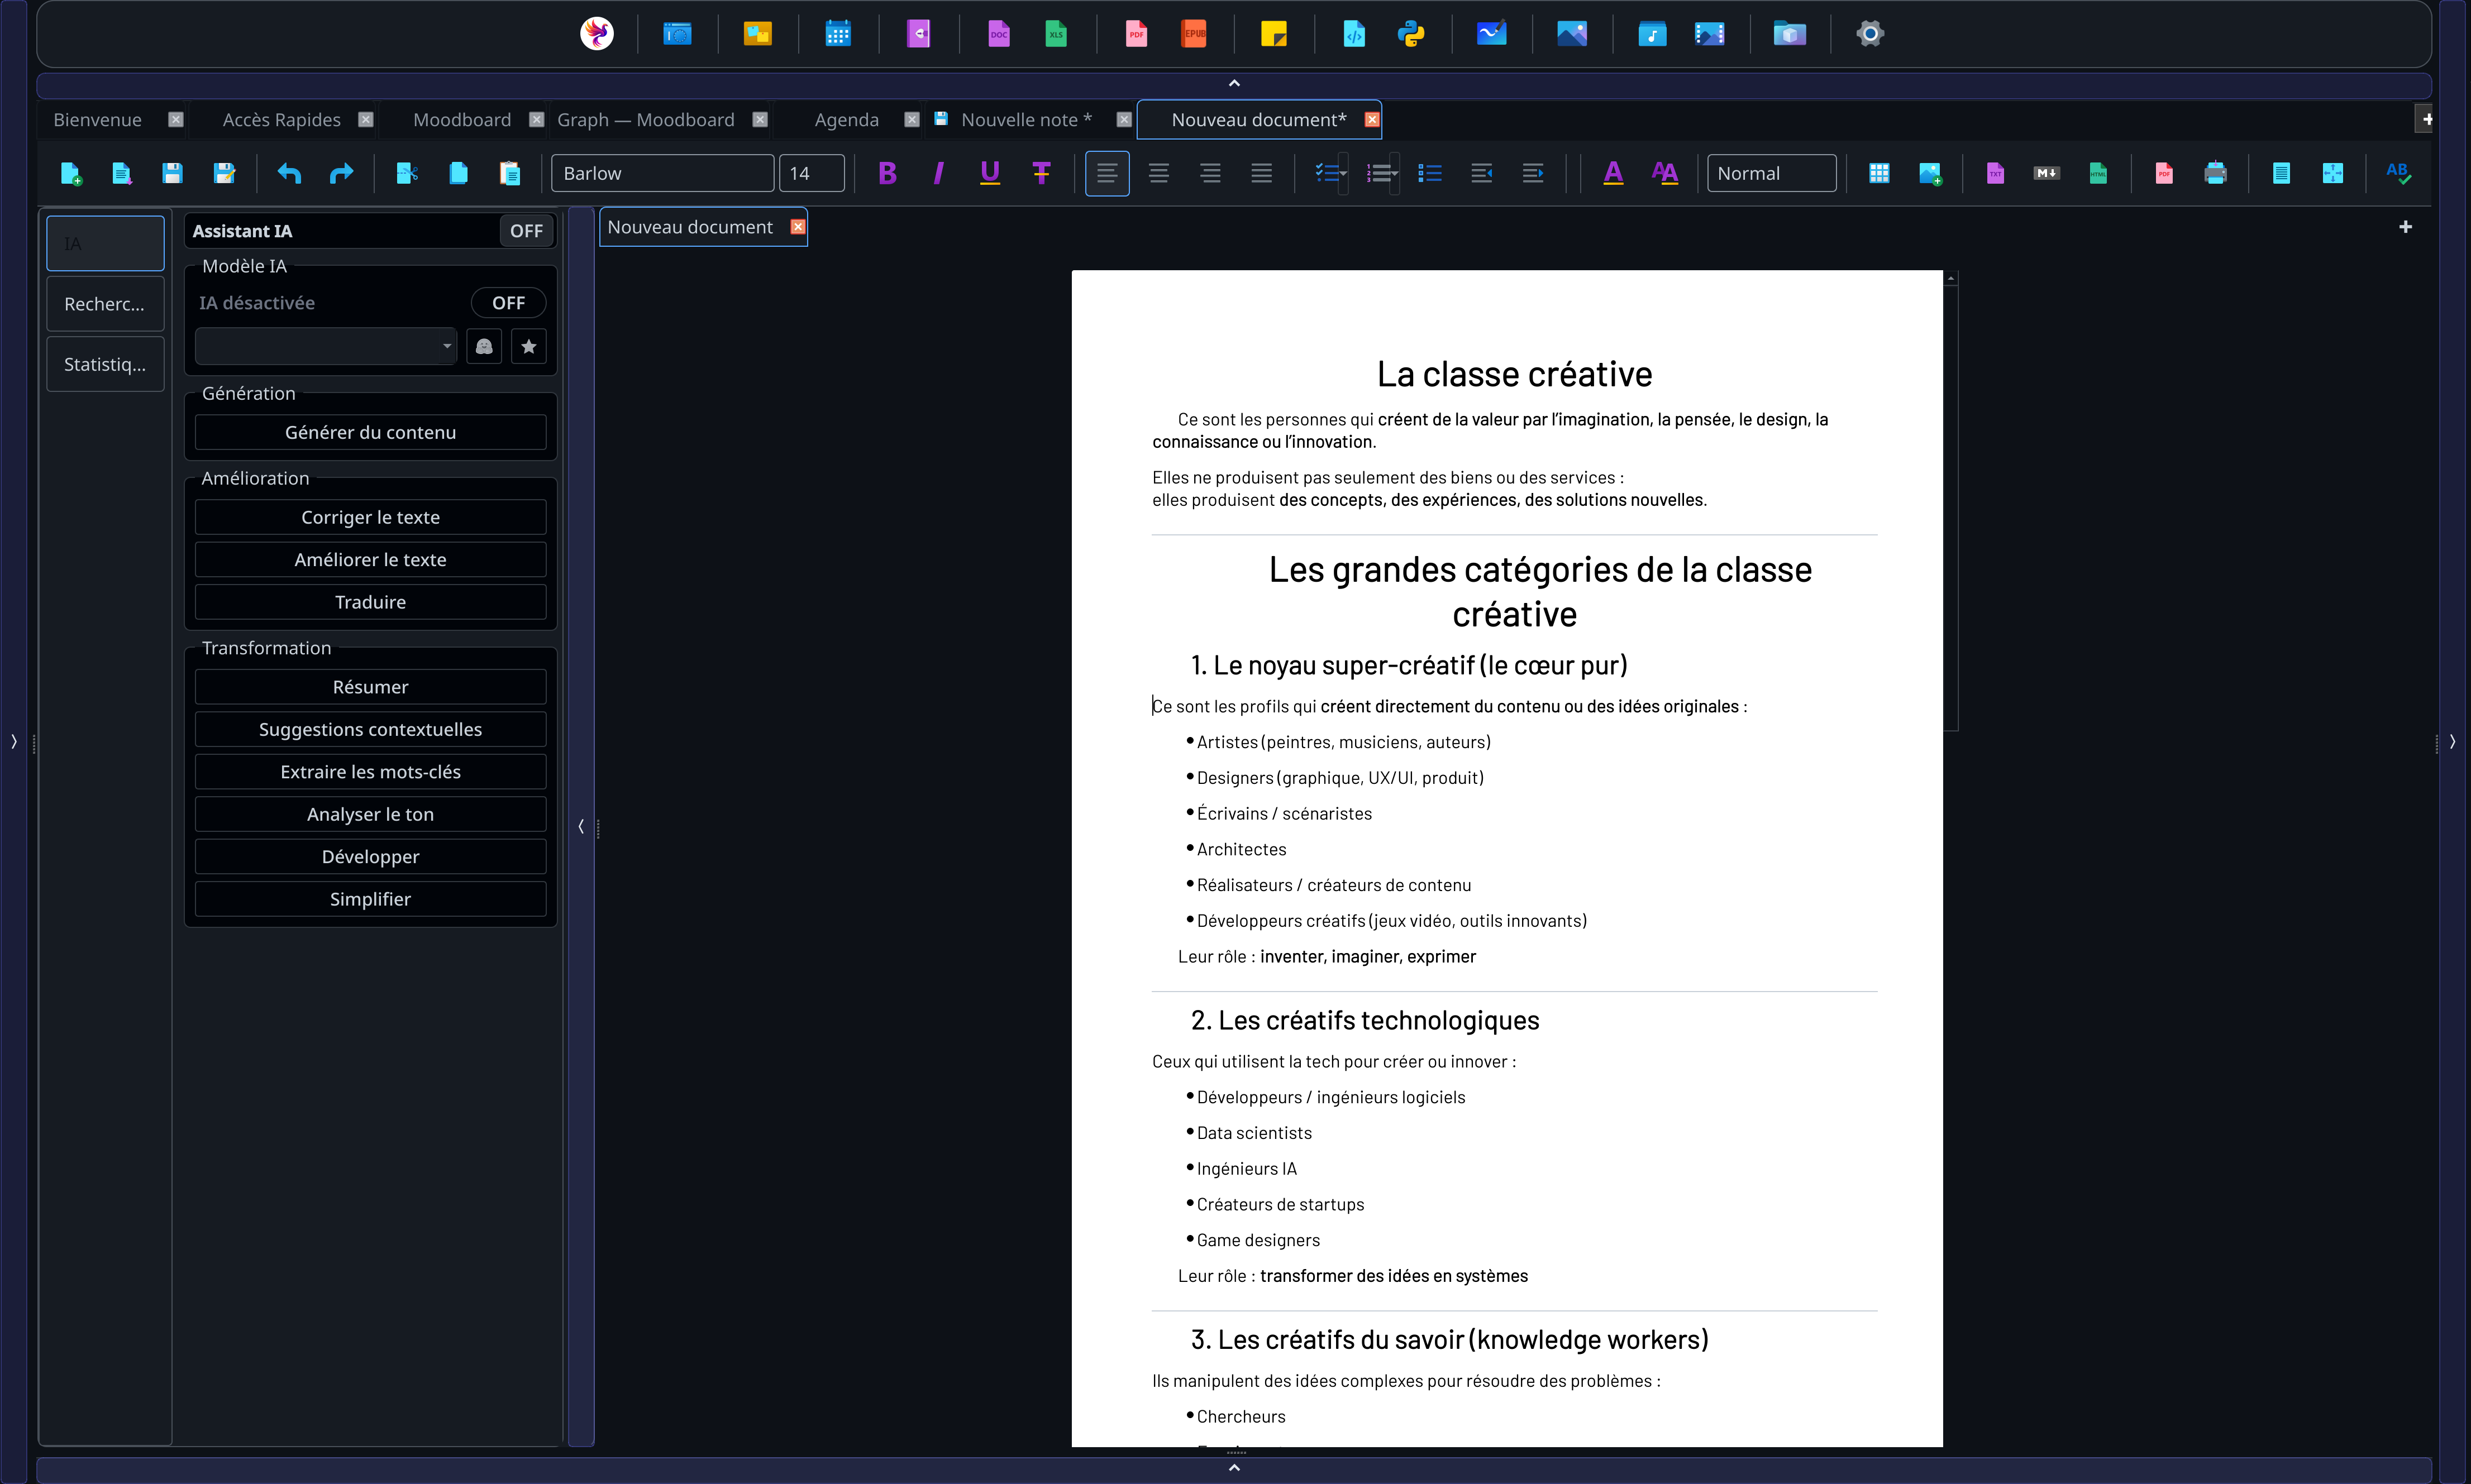This screenshot has height=1484, width=2471.
Task: Click the Améliorer le texte button
Action: pos(370,560)
